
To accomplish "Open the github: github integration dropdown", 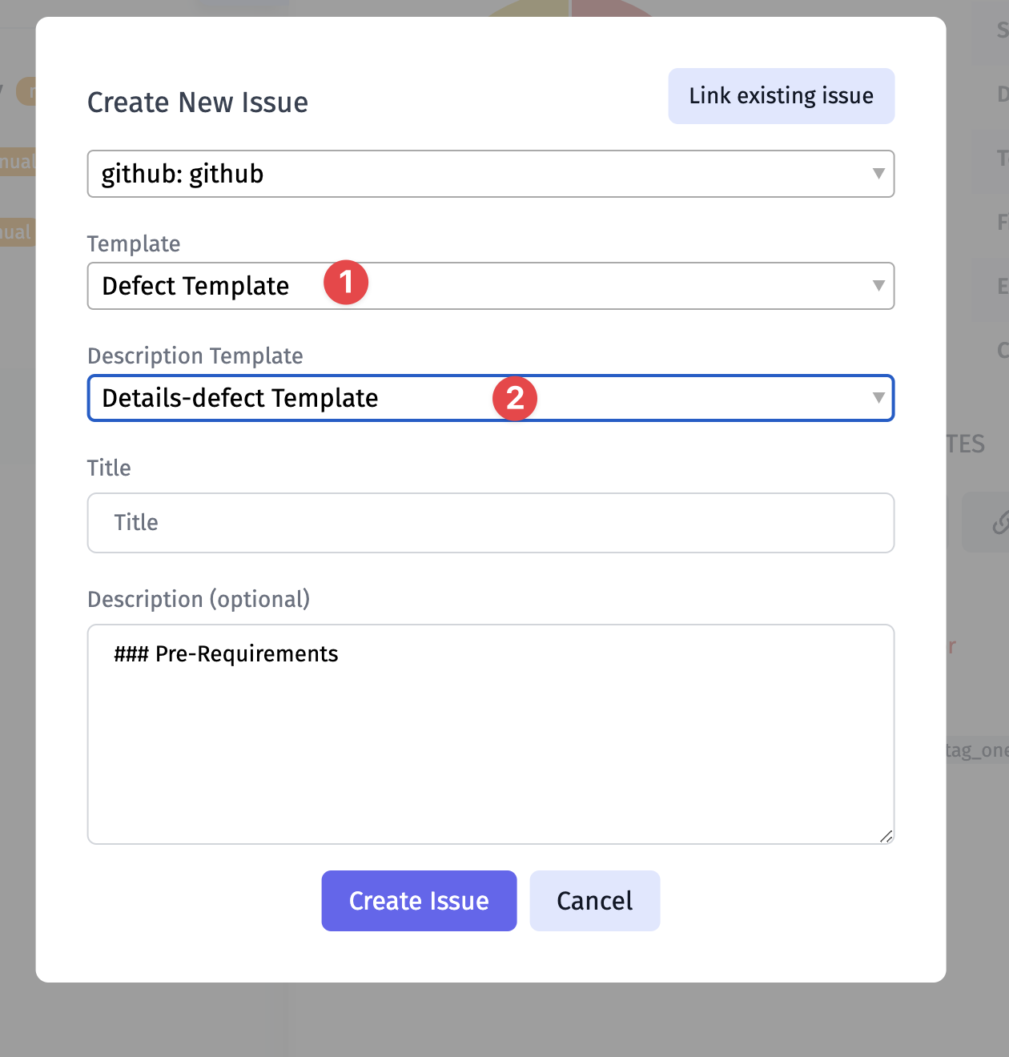I will click(x=490, y=174).
